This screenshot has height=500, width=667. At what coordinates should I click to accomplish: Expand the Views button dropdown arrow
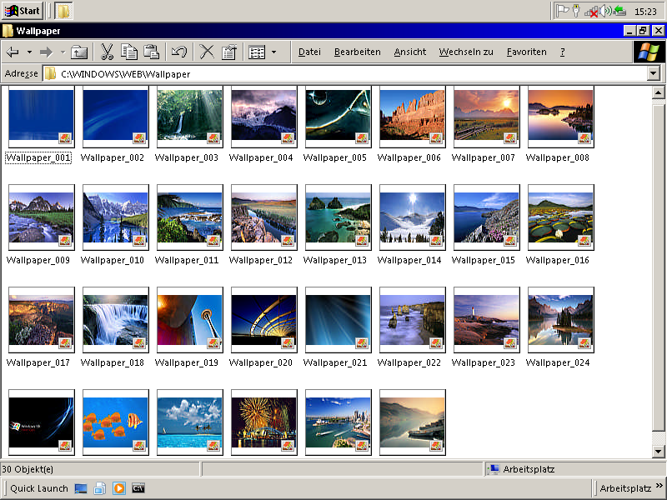coord(273,52)
